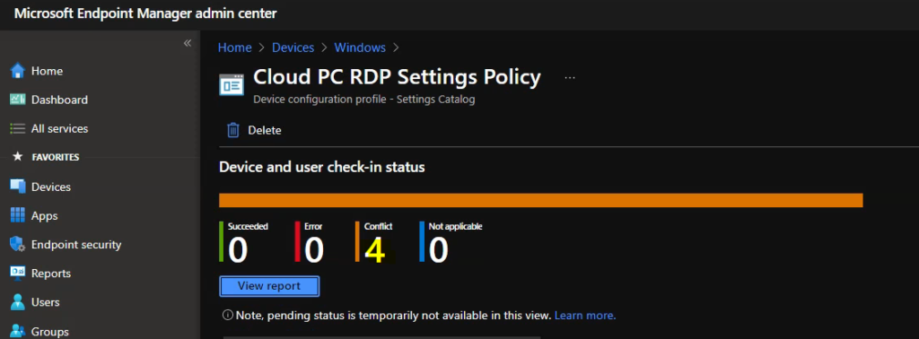Click the policy profile icon beside the title
The height and width of the screenshot is (339, 919).
tap(232, 84)
